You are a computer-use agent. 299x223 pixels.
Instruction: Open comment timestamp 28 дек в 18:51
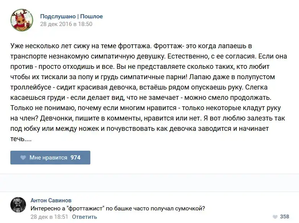point(49,217)
